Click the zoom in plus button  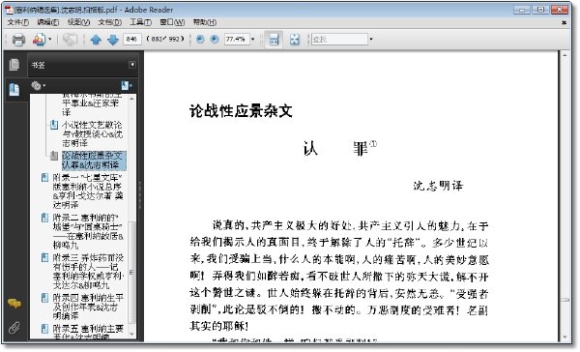[x=215, y=39]
